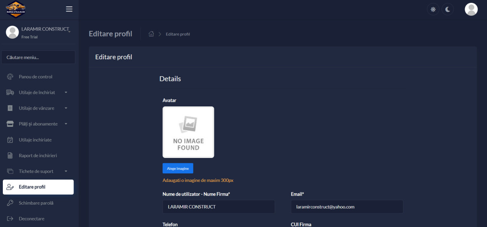Focus the Nume de utilizator input field
487x227 pixels.
click(x=218, y=207)
